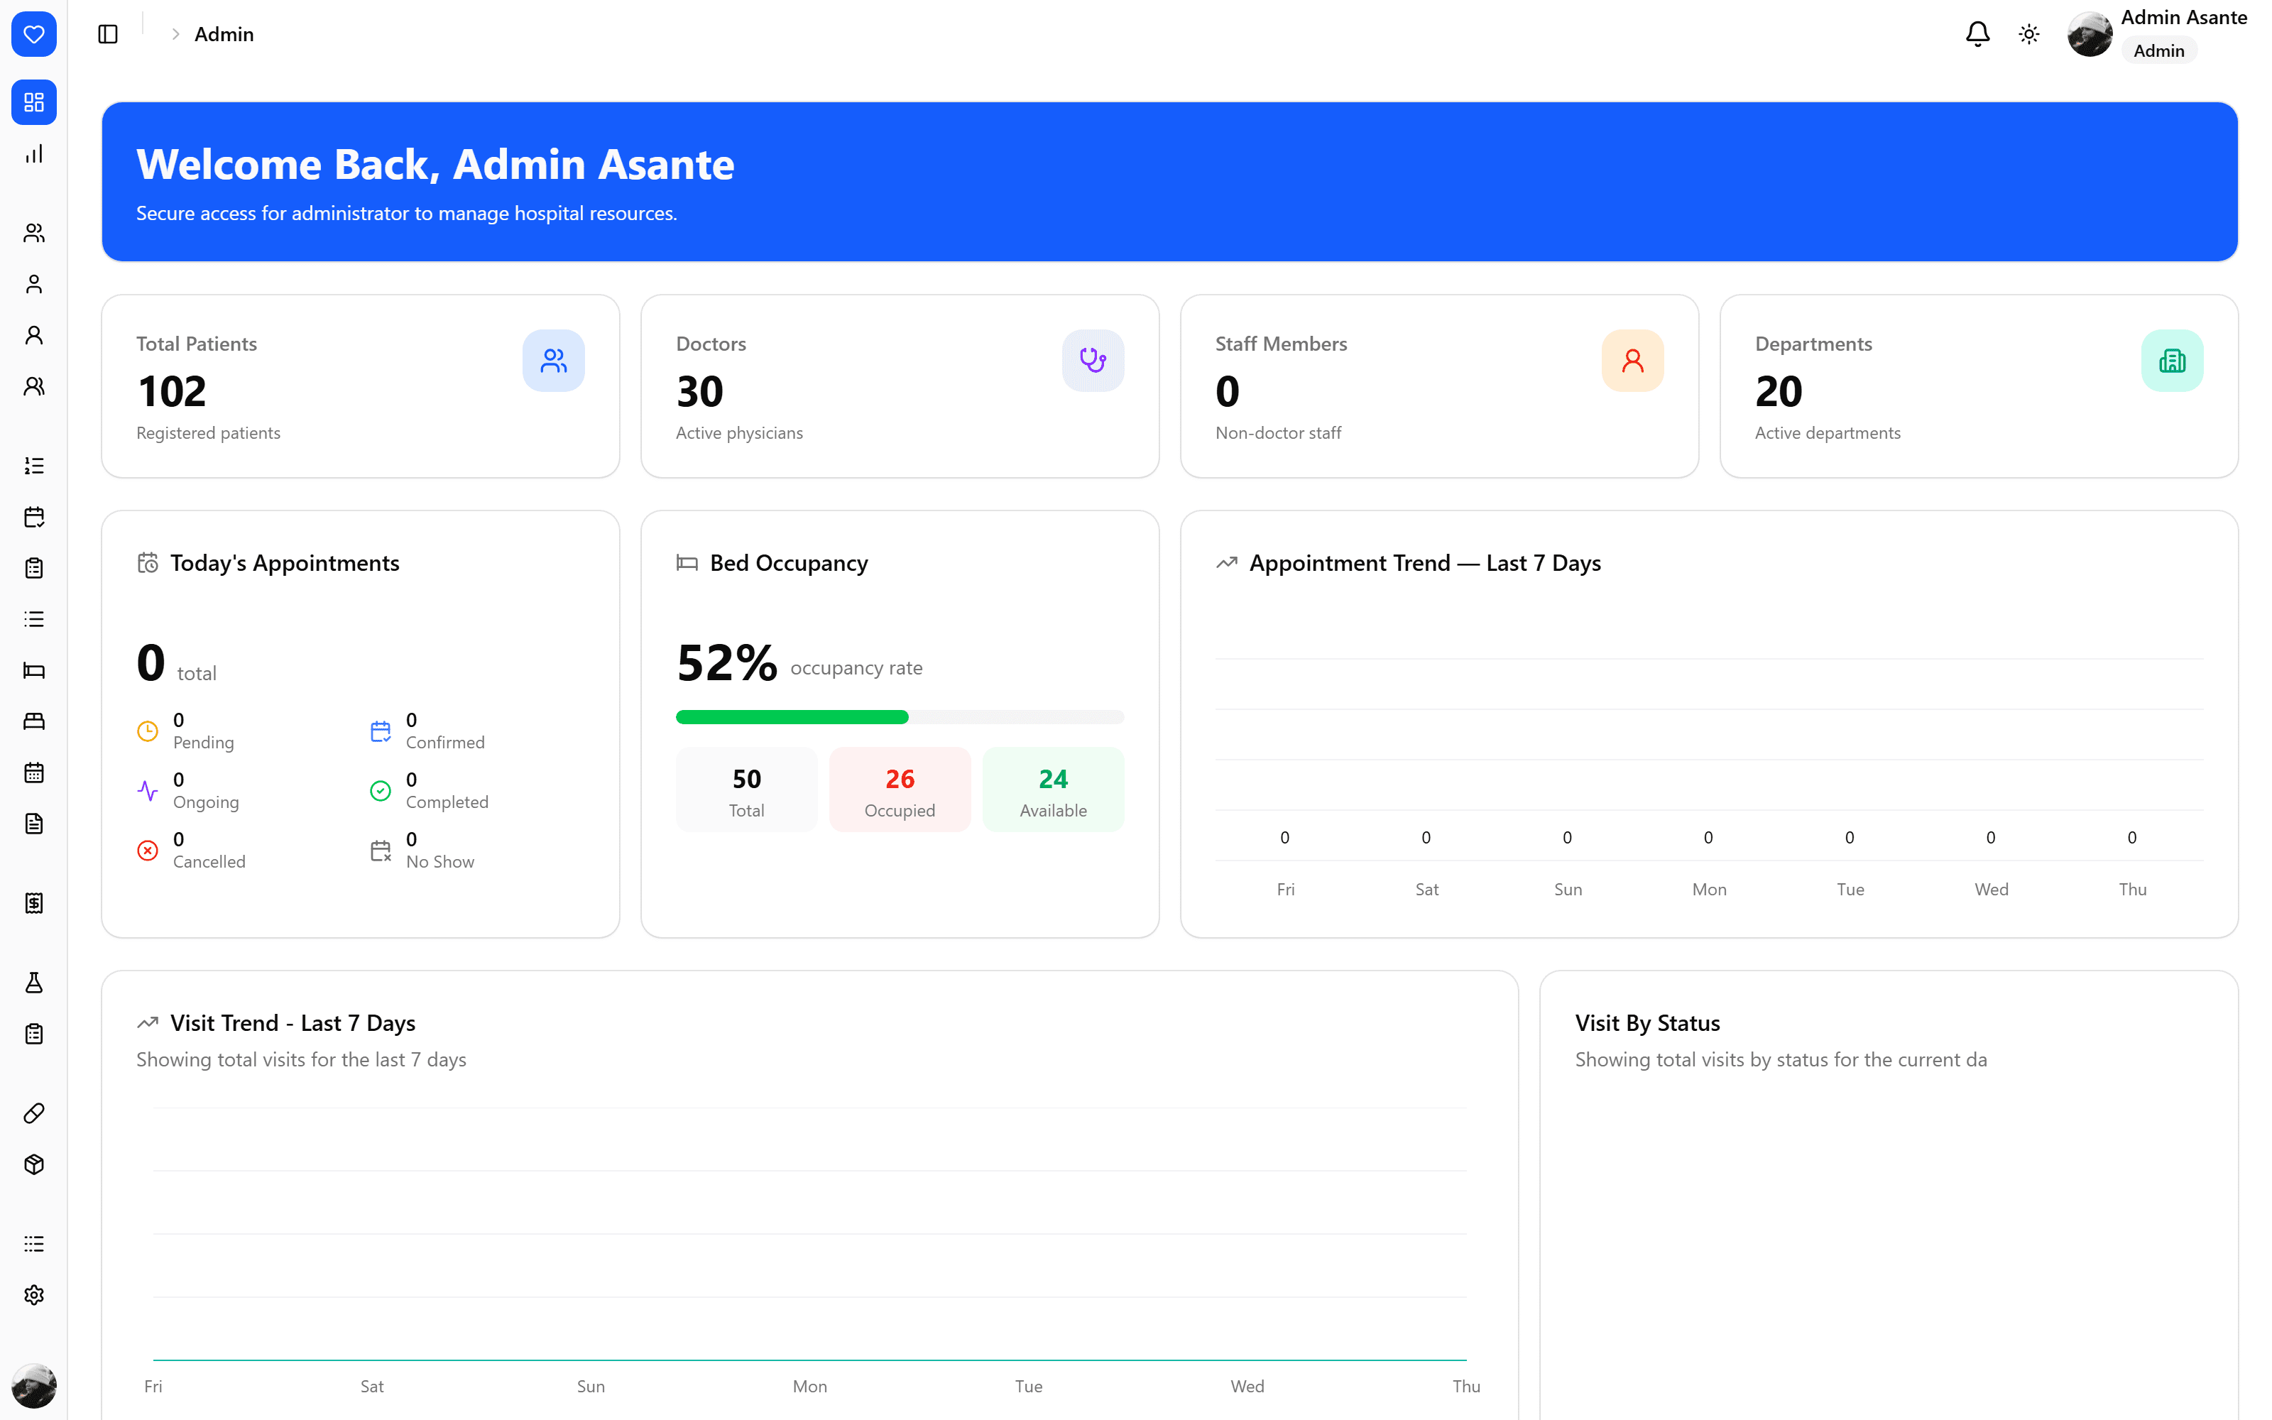Click the Admin role badge
Screen dimensions: 2272x1420
point(2158,50)
